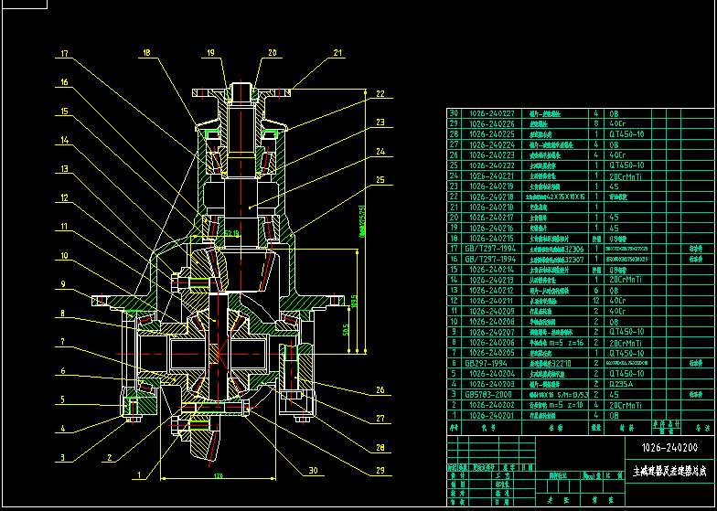Click the Chinese drawing title below drawing number
The width and height of the screenshot is (717, 511).
[669, 473]
